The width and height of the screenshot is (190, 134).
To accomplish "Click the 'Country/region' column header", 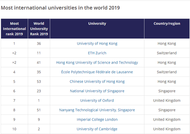I will (x=167, y=29).
